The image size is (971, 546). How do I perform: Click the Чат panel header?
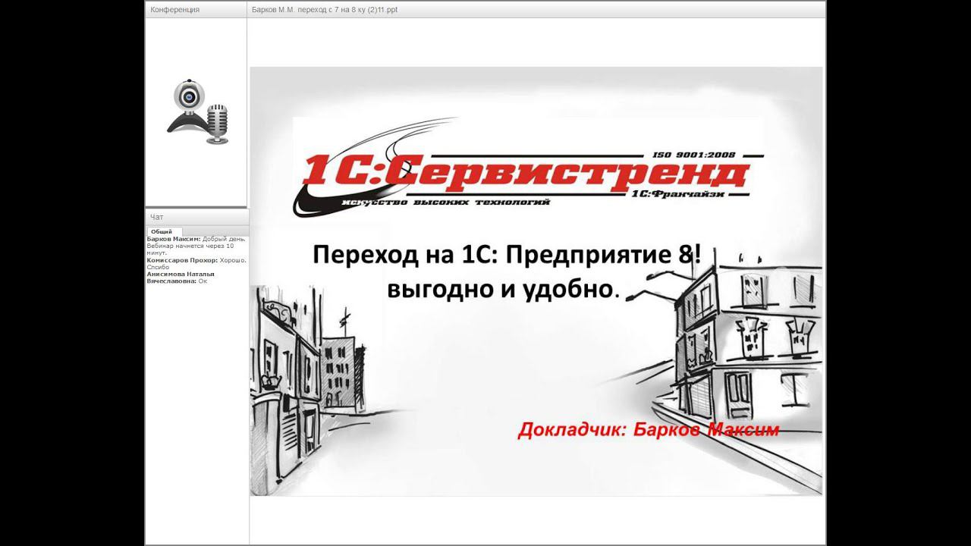pos(196,217)
